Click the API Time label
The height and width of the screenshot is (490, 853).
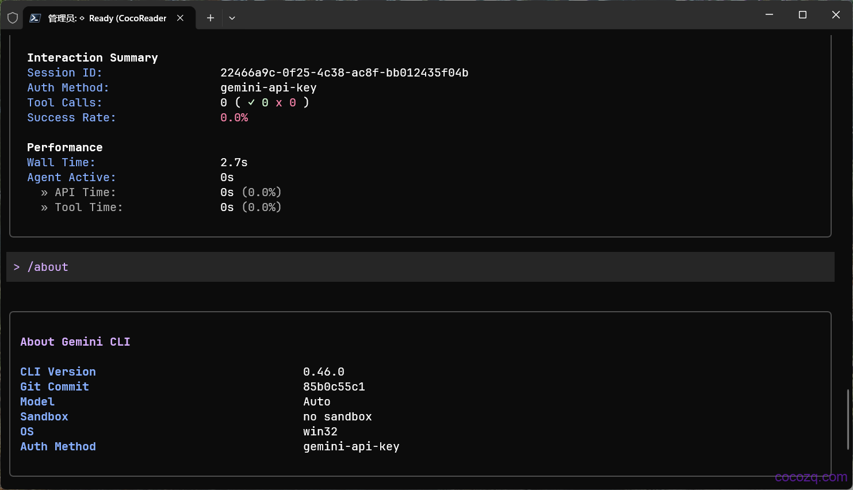[x=85, y=192]
